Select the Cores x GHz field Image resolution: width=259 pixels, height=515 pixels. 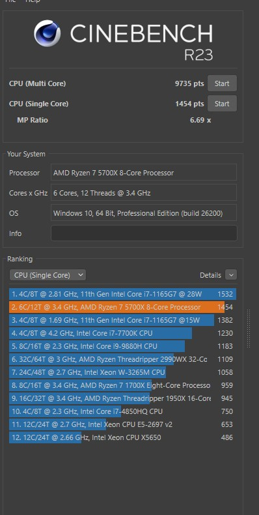point(144,193)
